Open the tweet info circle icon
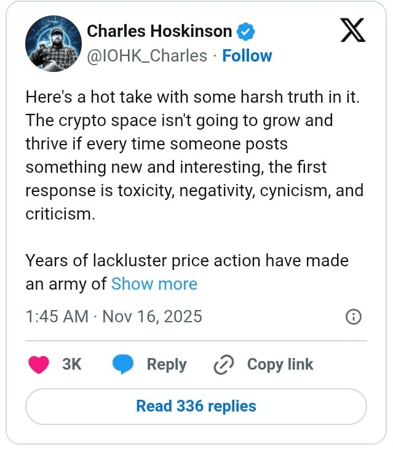 click(x=354, y=317)
